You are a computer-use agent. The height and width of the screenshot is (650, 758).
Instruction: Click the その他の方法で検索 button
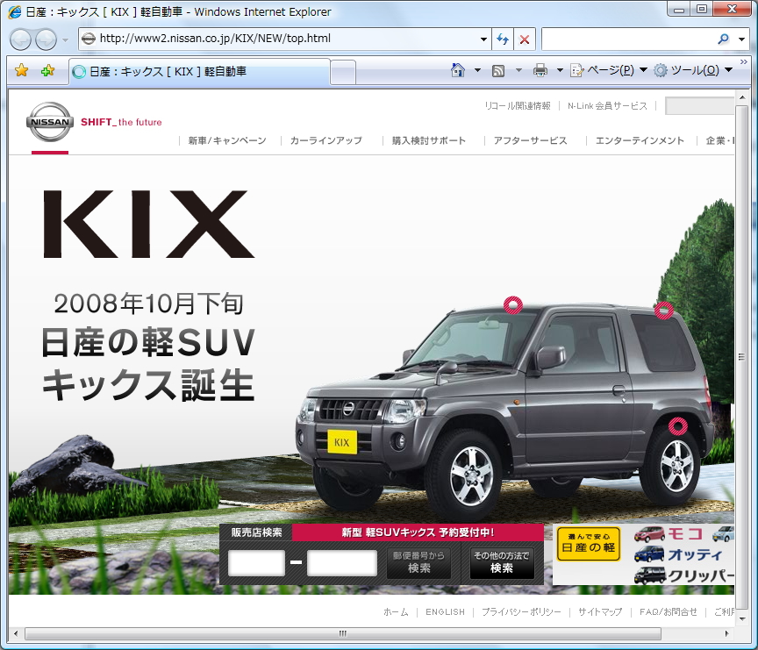coord(502,561)
